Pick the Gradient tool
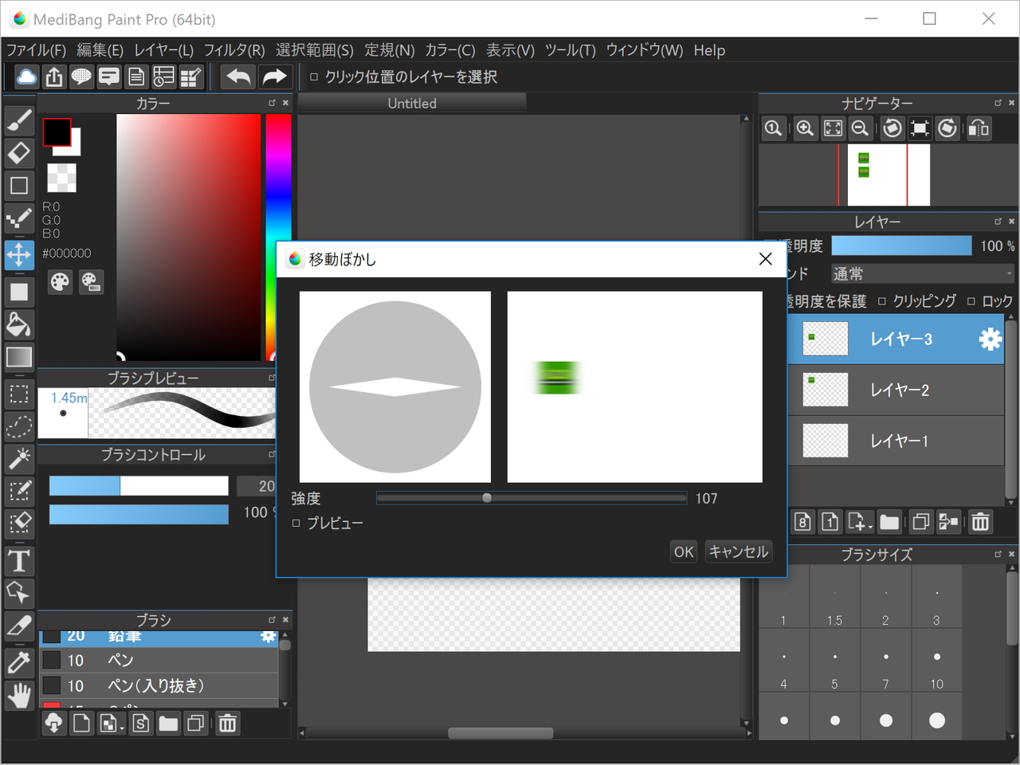This screenshot has width=1020, height=765. (x=19, y=357)
